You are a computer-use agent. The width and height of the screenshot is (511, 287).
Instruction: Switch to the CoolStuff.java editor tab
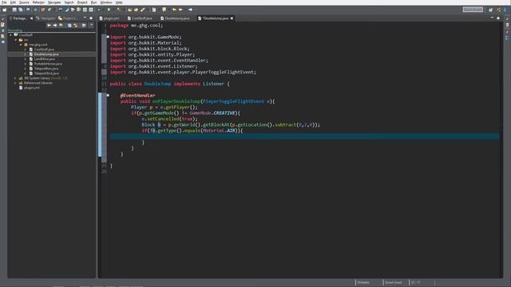pyautogui.click(x=141, y=18)
